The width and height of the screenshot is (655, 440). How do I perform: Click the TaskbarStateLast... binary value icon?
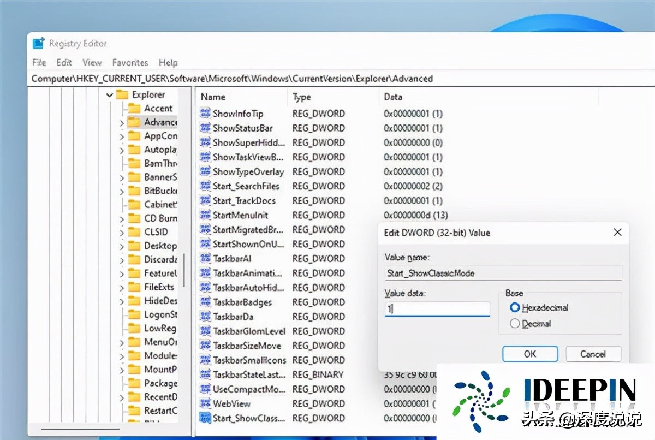coord(205,374)
